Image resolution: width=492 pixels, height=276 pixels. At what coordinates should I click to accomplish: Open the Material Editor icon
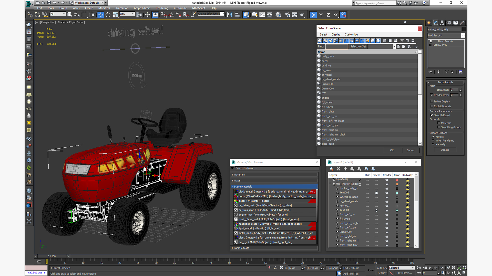278,15
